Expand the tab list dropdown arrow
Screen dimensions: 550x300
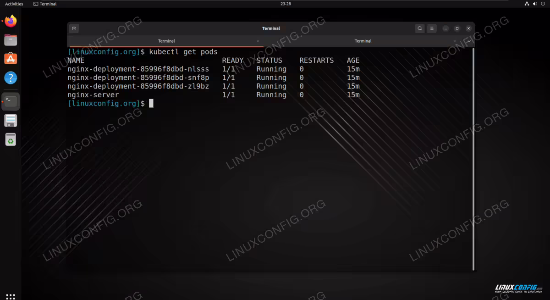(x=469, y=41)
